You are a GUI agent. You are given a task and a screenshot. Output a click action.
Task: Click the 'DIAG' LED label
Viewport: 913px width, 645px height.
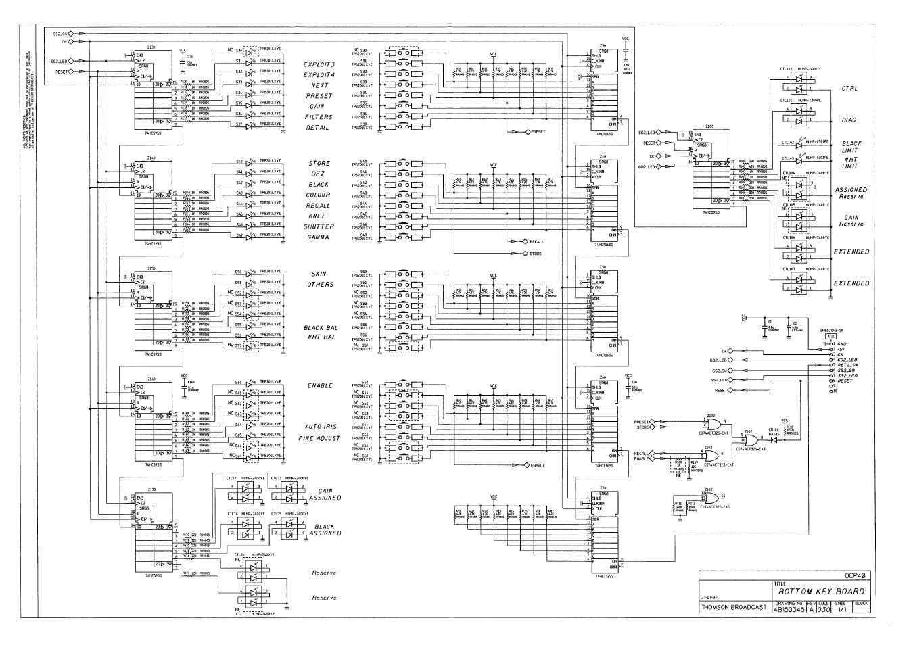849,120
